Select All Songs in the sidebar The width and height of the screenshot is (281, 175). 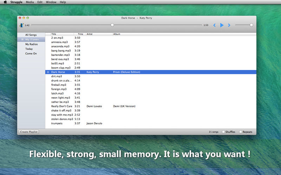(x=31, y=35)
